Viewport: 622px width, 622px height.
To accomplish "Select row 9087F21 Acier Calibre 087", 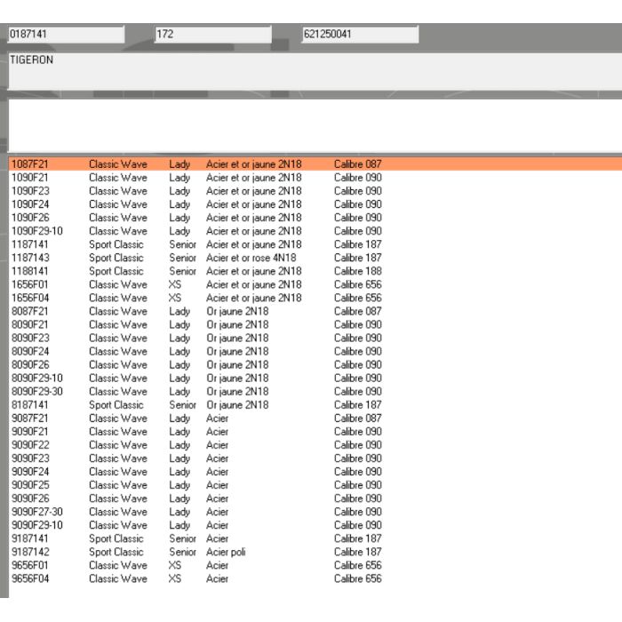I will tap(315, 419).
